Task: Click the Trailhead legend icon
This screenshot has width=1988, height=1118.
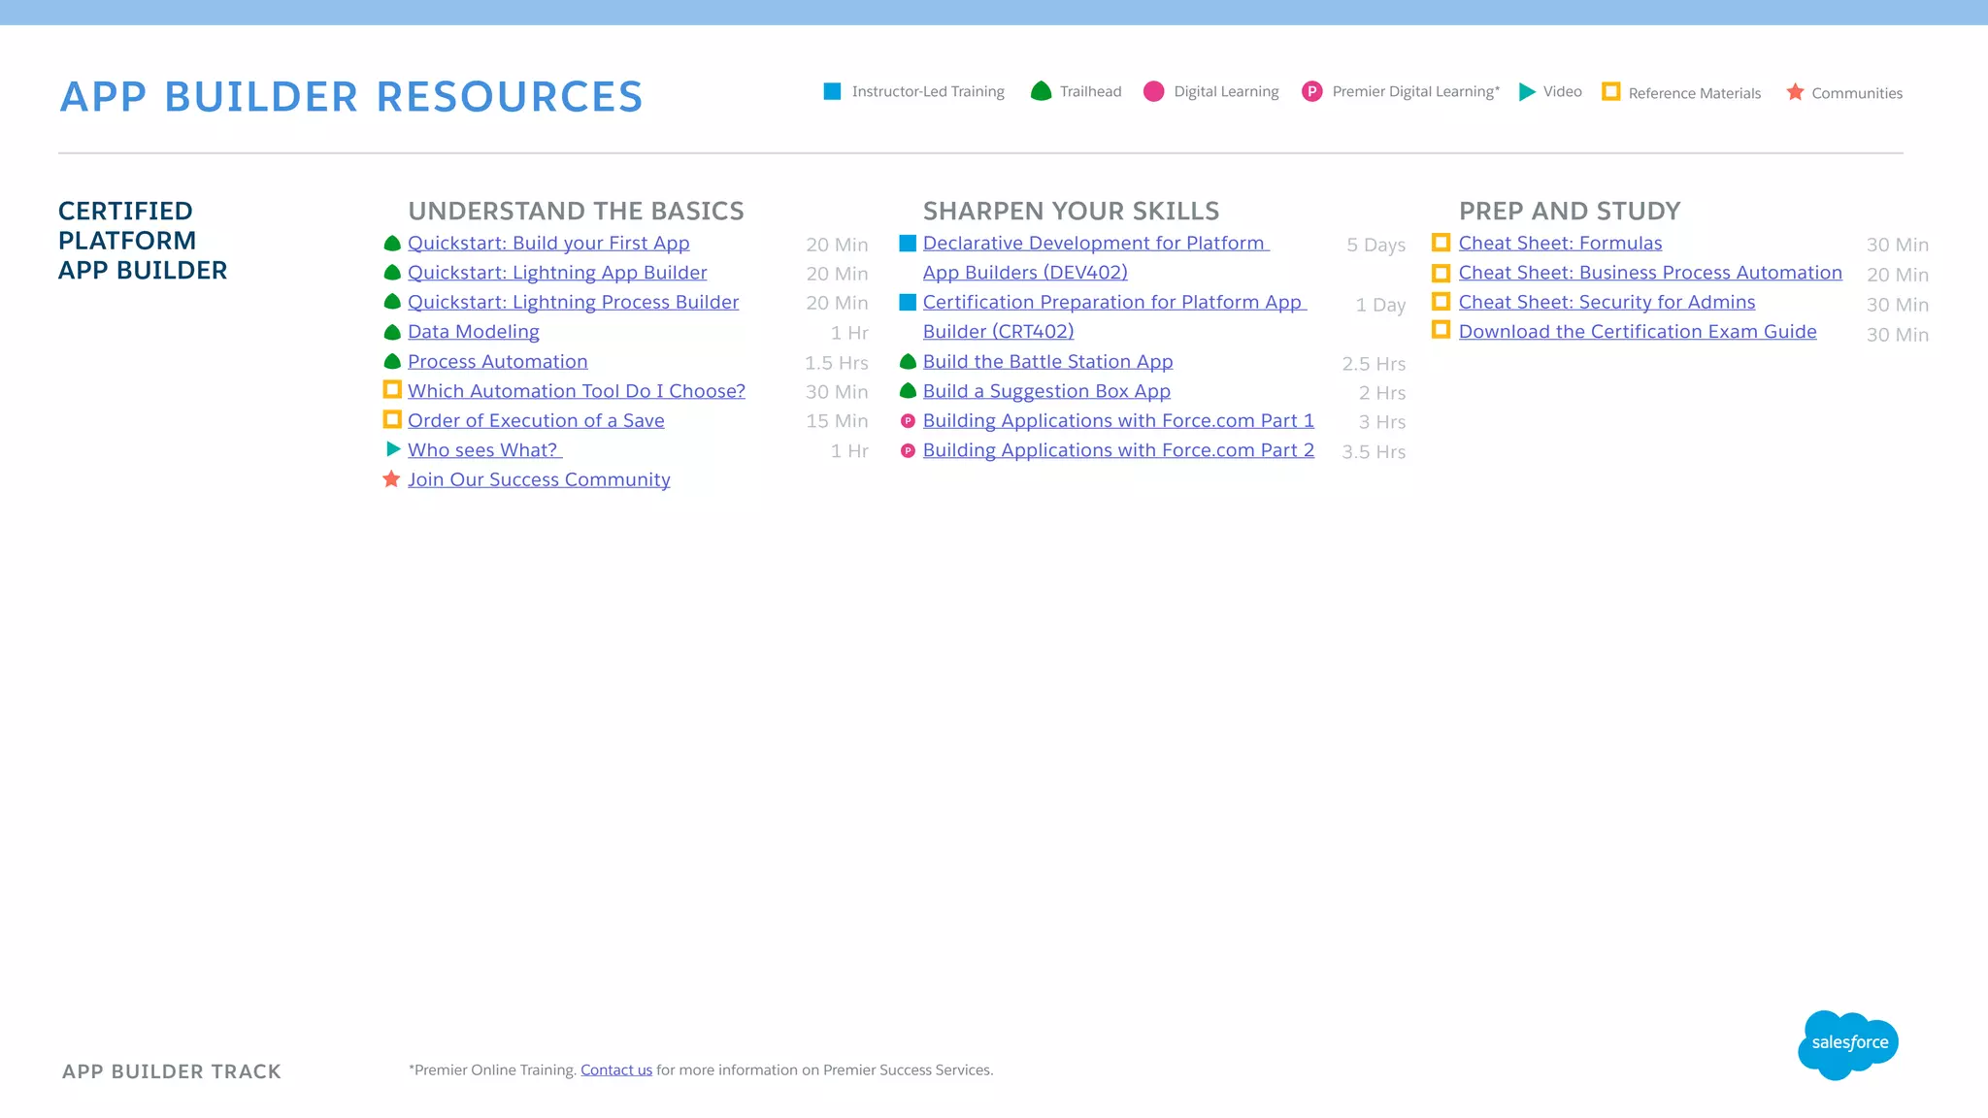Action: (1041, 91)
